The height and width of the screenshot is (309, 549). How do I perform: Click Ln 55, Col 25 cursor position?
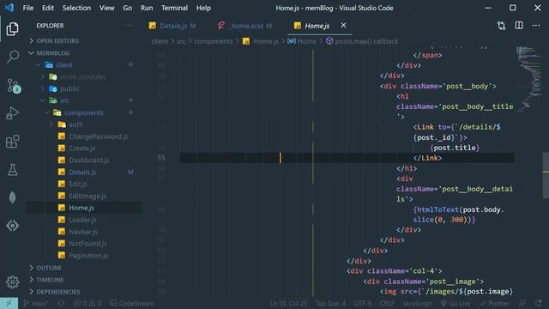click(x=288, y=303)
